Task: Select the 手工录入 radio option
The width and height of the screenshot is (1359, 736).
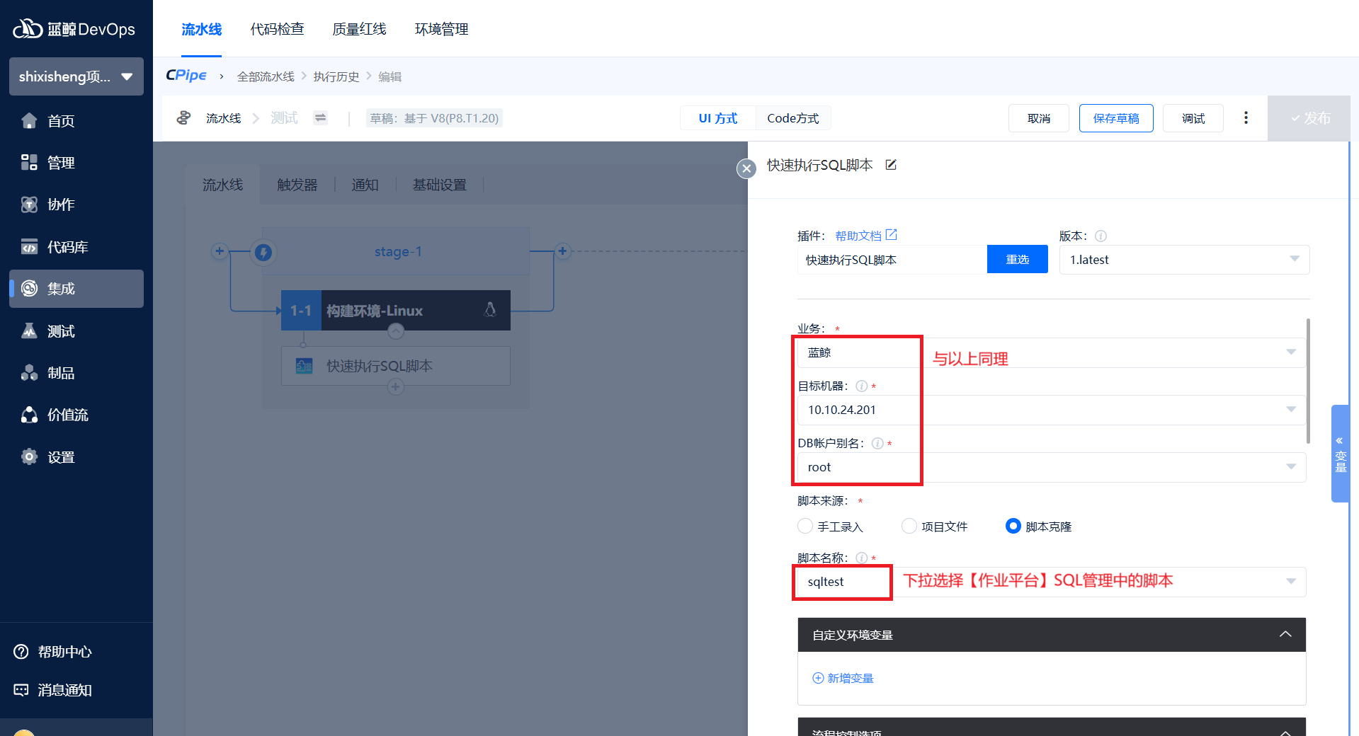Action: [x=805, y=527]
